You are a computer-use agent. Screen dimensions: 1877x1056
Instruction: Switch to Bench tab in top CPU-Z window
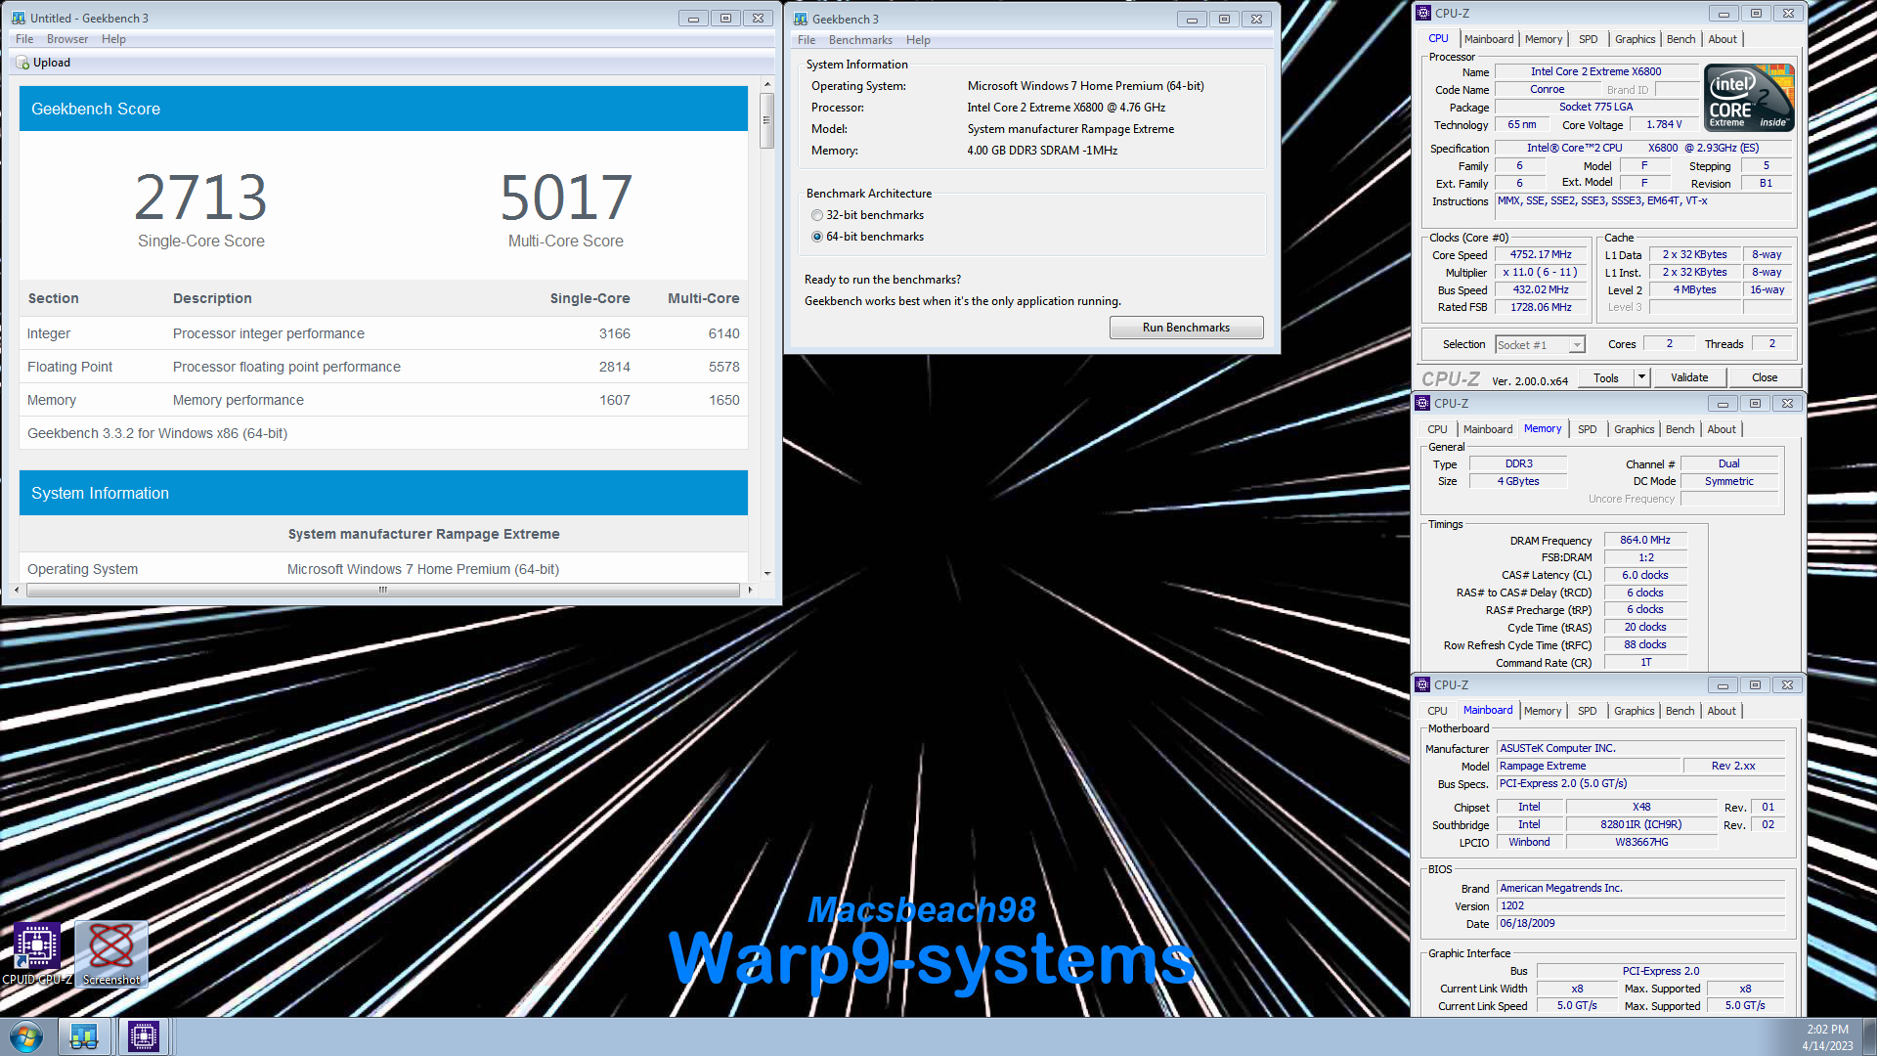pos(1681,39)
